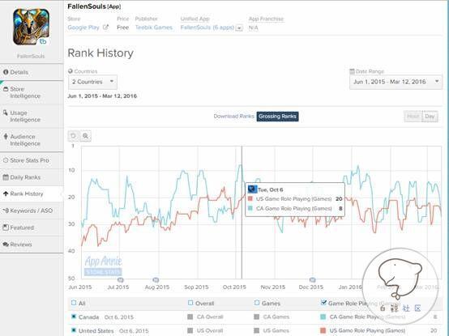Check the All categories checkbox
Image resolution: width=449 pixels, height=336 pixels.
tap(74, 303)
